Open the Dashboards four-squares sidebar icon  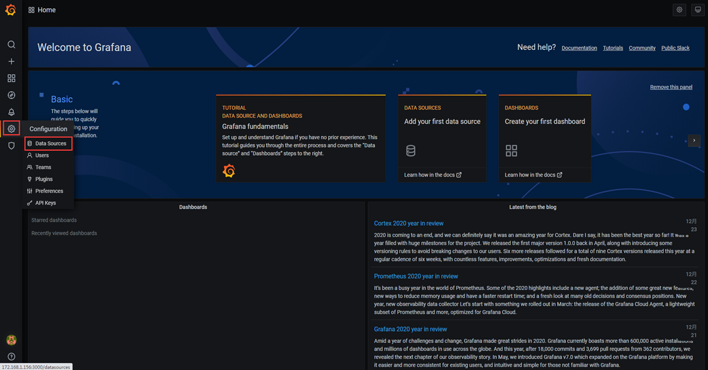click(11, 78)
